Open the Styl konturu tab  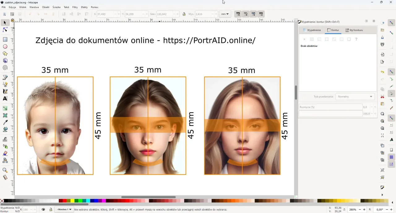(x=354, y=30)
